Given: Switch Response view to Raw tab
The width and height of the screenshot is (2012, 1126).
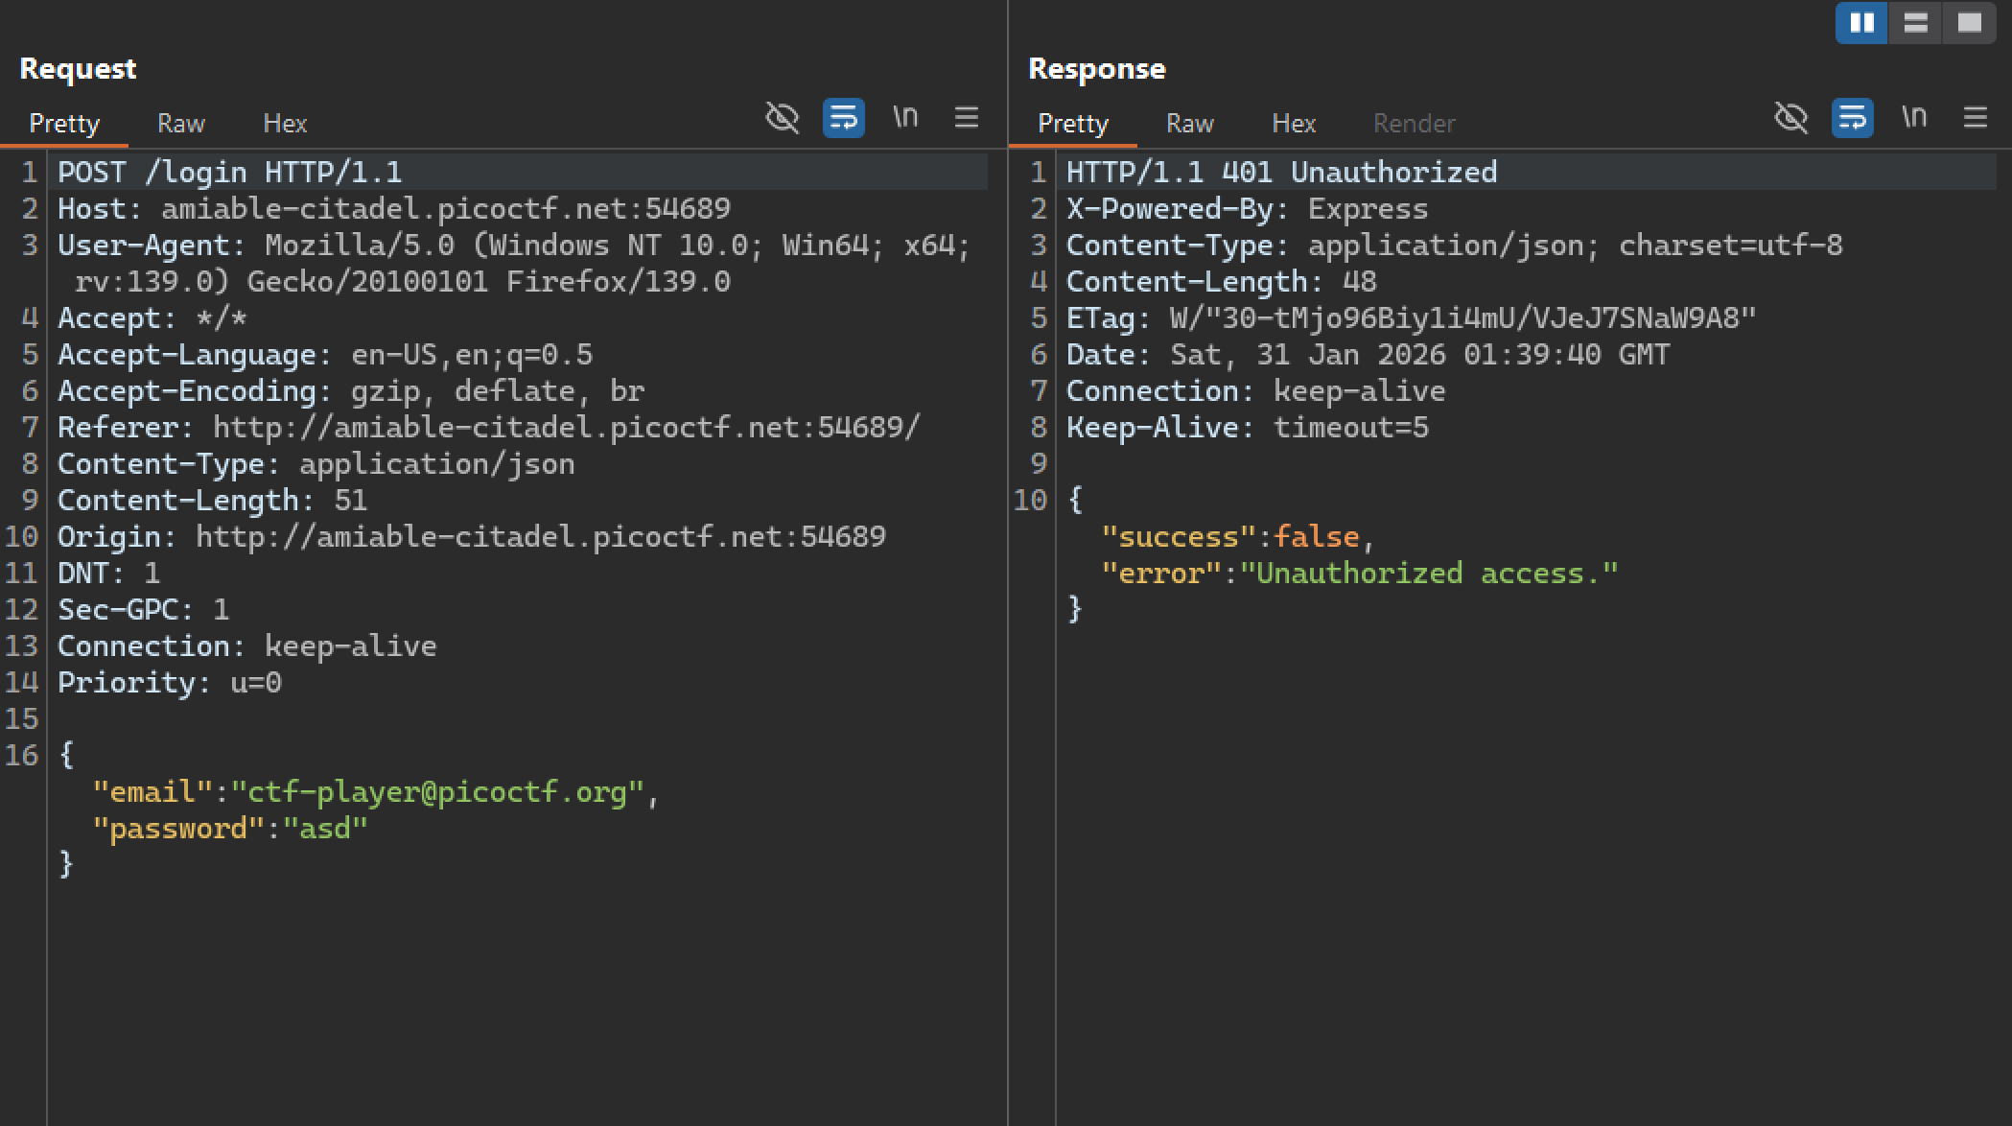Looking at the screenshot, I should 1189,124.
